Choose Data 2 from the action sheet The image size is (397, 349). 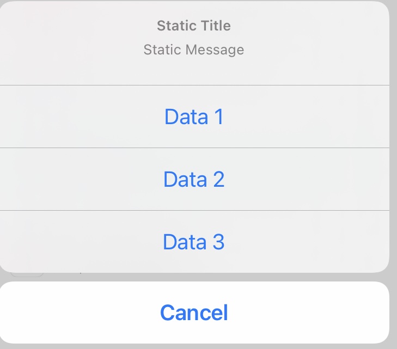tap(194, 180)
